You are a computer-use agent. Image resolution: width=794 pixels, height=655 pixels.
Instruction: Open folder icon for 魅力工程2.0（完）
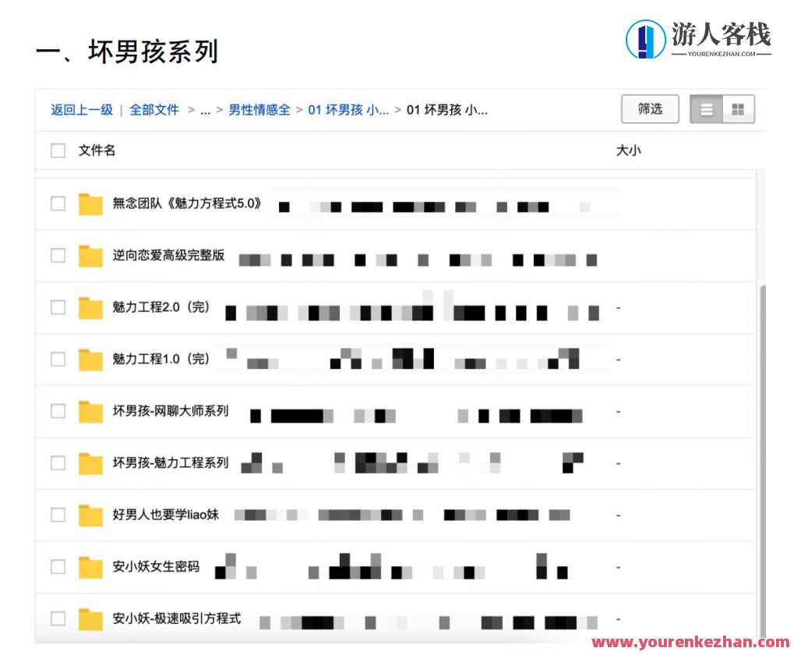(x=90, y=308)
